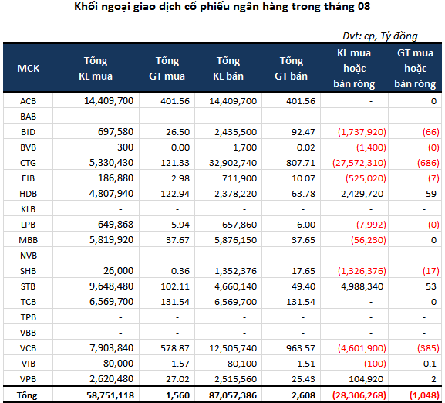The image size is (445, 403).
Task: Click the MCK column header
Action: coord(28,69)
